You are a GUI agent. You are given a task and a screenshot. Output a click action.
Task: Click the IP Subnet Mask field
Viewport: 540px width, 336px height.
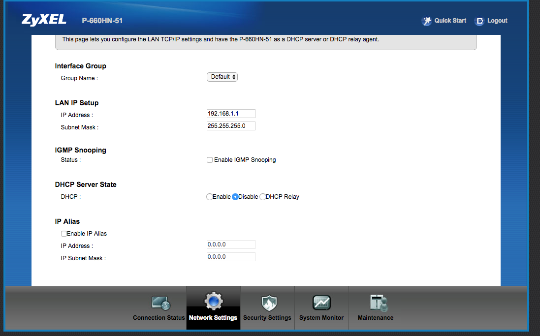[x=231, y=257]
